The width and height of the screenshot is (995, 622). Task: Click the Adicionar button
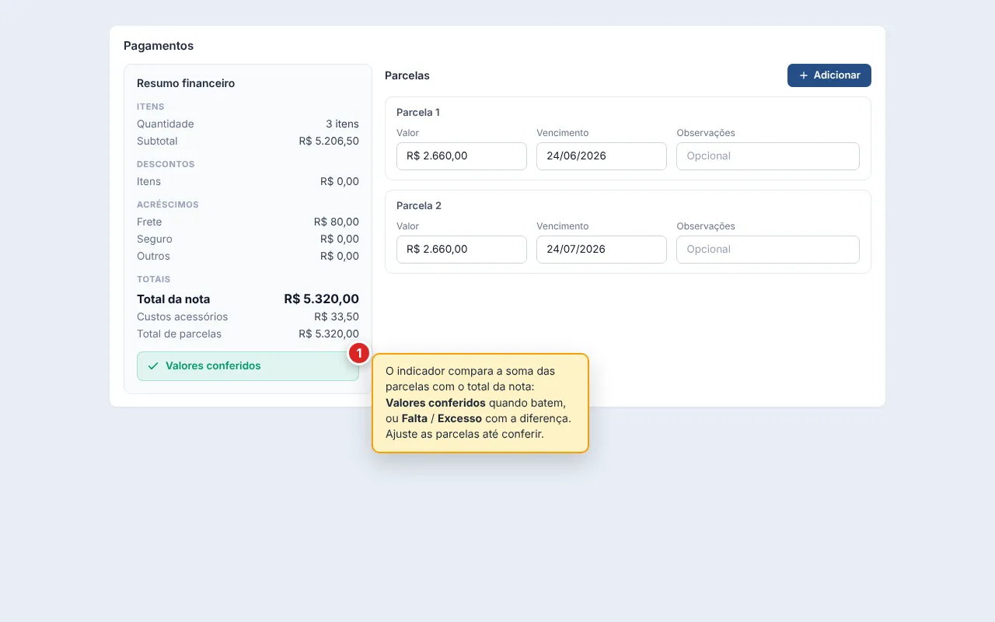click(829, 75)
